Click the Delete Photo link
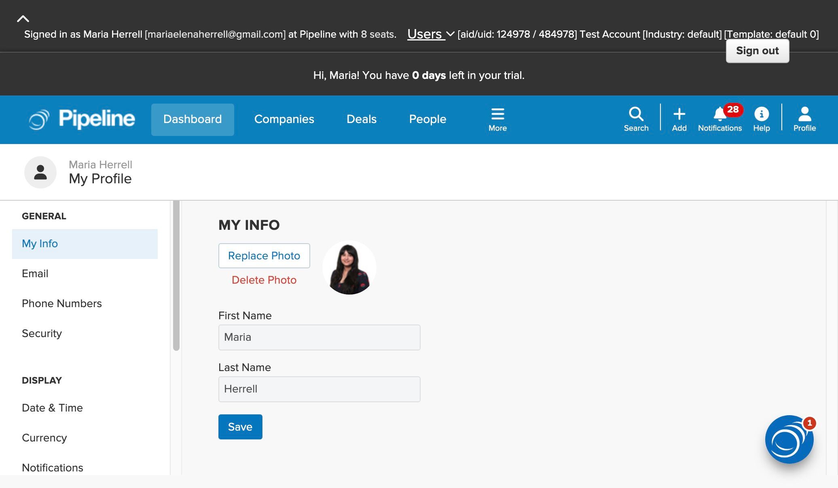The width and height of the screenshot is (838, 488). click(x=264, y=280)
